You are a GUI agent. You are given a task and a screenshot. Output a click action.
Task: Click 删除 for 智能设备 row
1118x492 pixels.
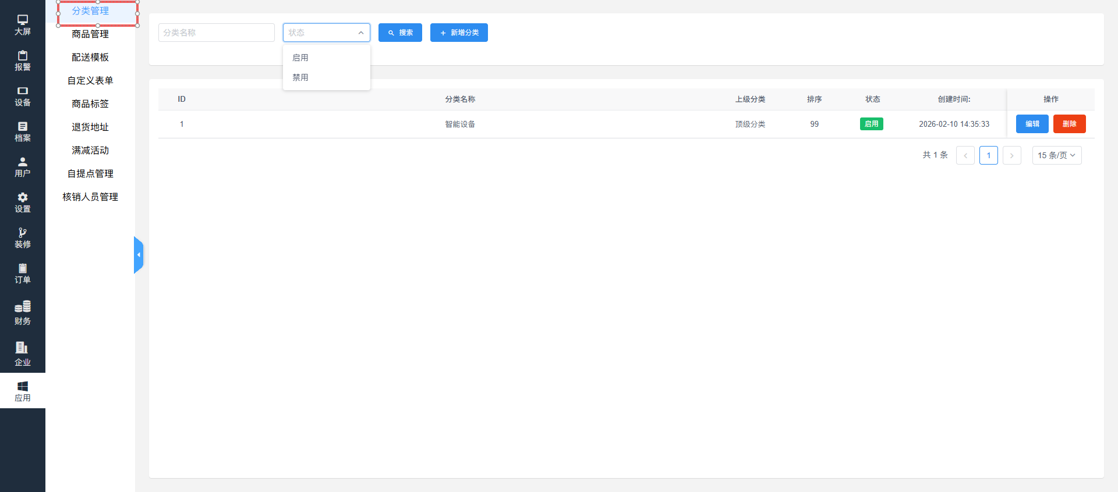pos(1070,124)
